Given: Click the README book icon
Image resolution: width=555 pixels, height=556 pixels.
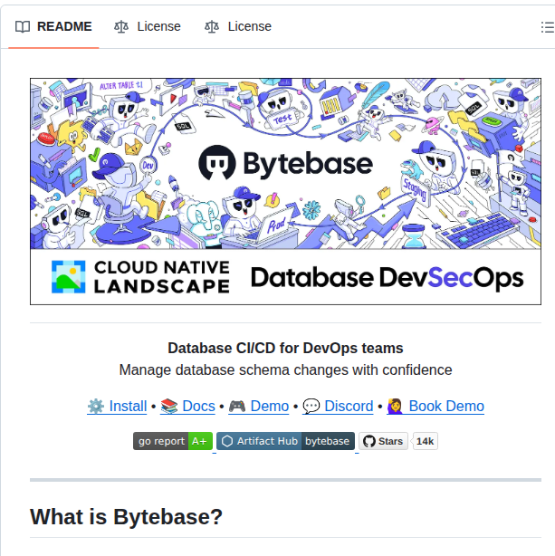Looking at the screenshot, I should tap(23, 26).
